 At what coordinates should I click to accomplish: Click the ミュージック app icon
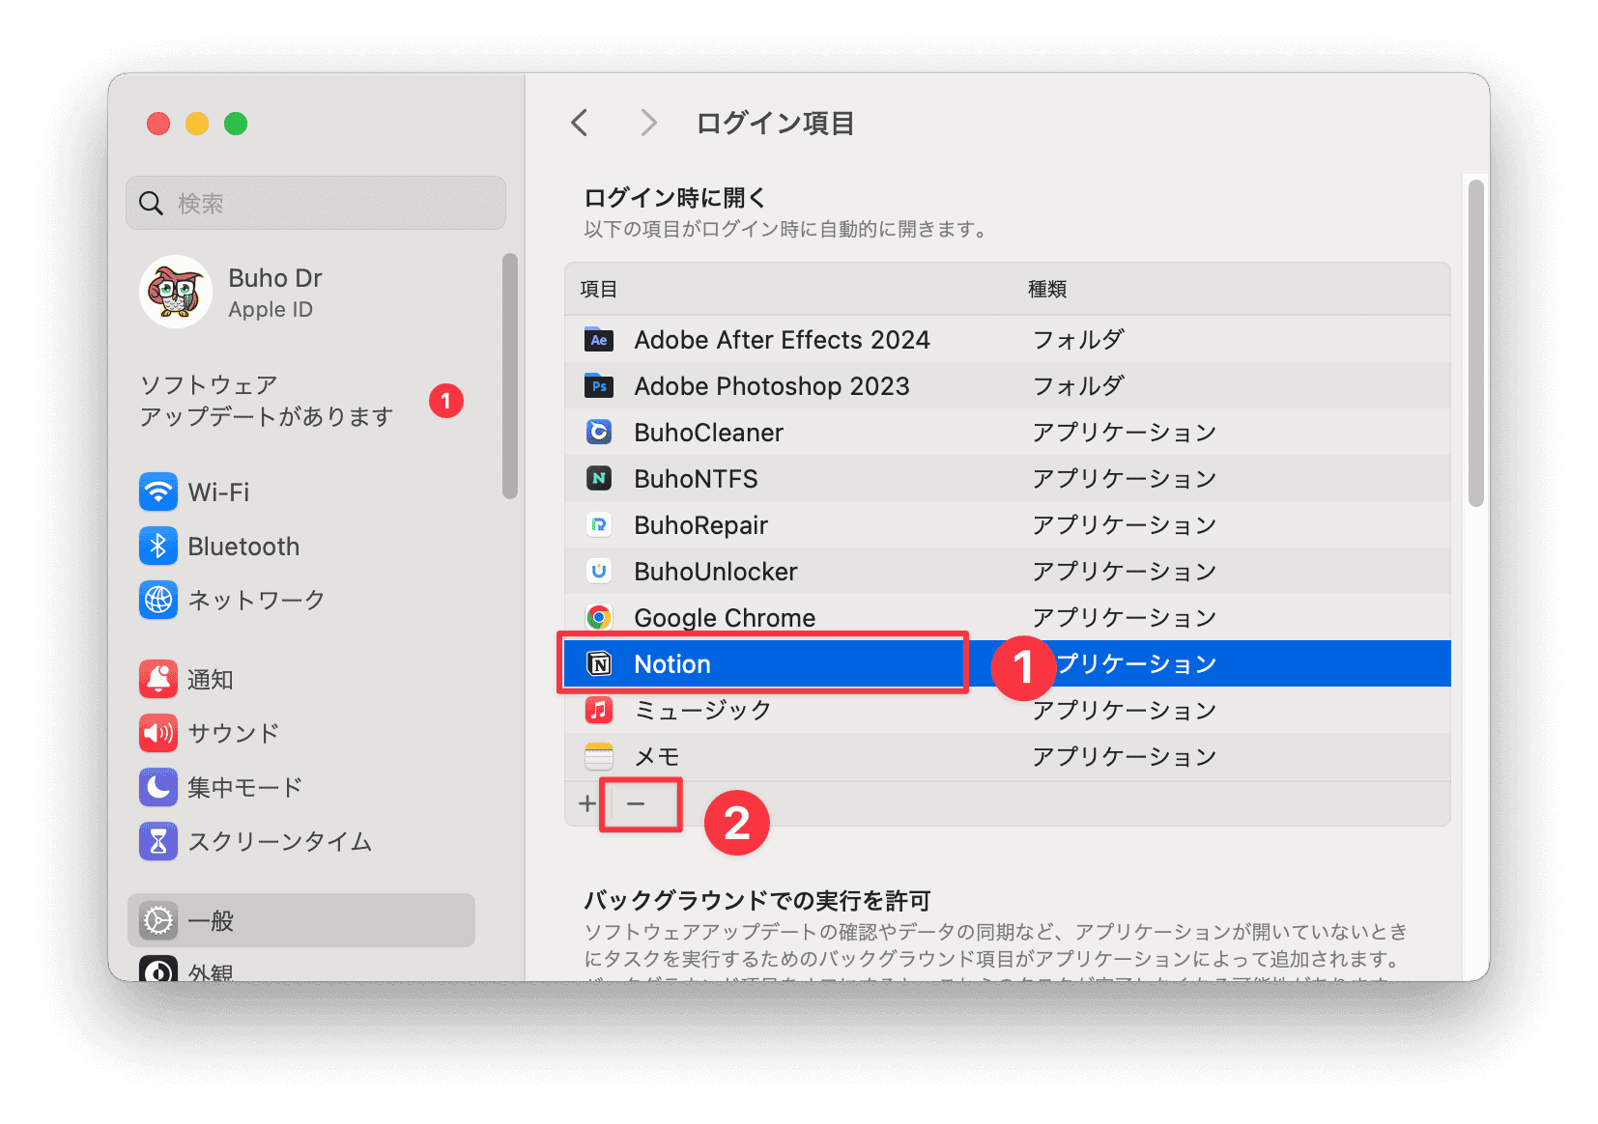(x=599, y=710)
